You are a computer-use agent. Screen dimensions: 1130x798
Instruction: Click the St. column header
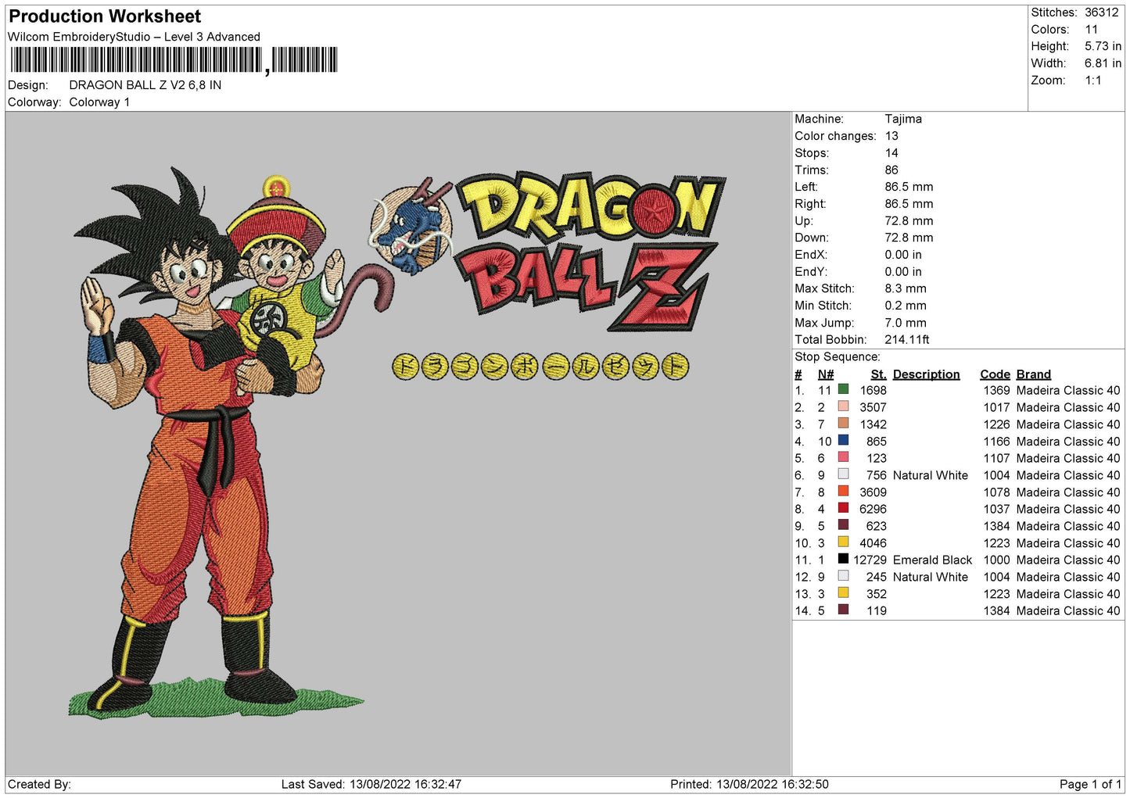pyautogui.click(x=878, y=374)
